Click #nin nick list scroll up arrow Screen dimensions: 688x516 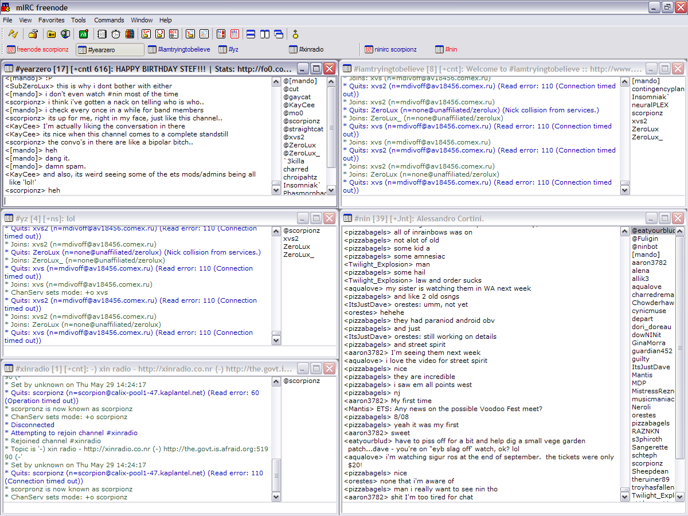pyautogui.click(x=679, y=231)
